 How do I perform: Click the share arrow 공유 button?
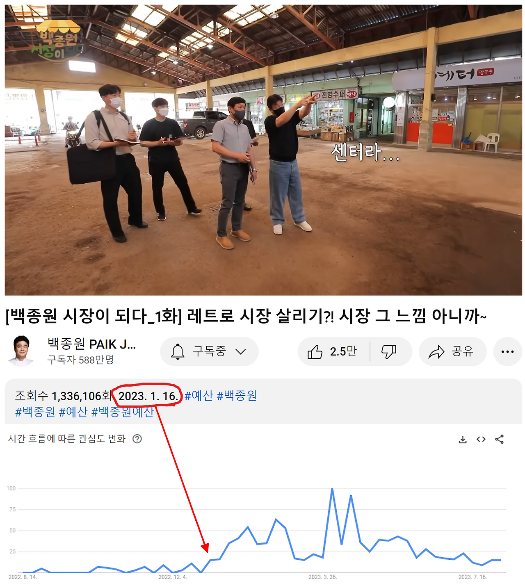[452, 352]
